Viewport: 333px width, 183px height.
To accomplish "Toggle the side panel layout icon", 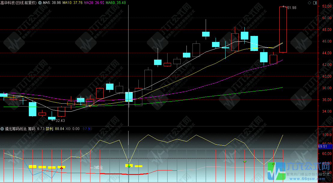I will 314,3.
